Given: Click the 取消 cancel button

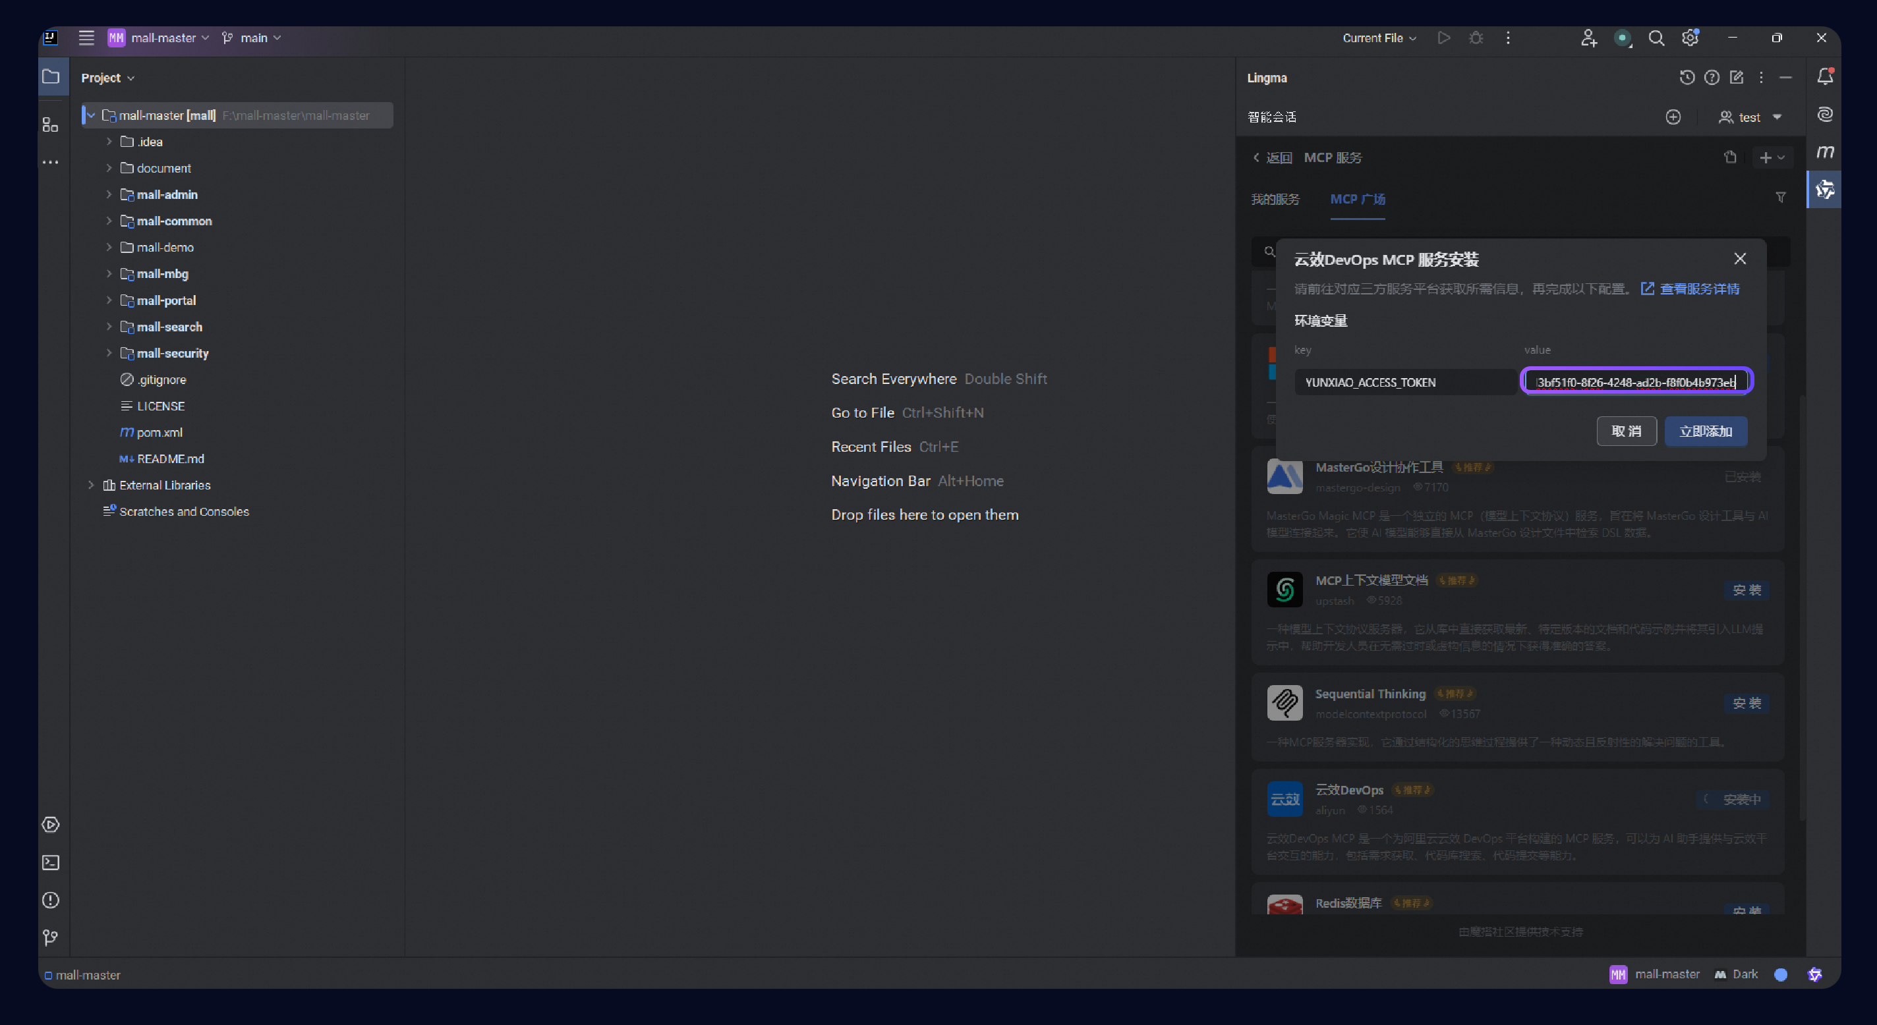Looking at the screenshot, I should pos(1627,431).
